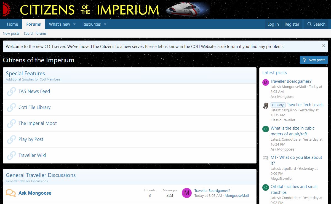Click the Ask Mongoose forum chat icon
The height and width of the screenshot is (204, 331).
(x=11, y=193)
